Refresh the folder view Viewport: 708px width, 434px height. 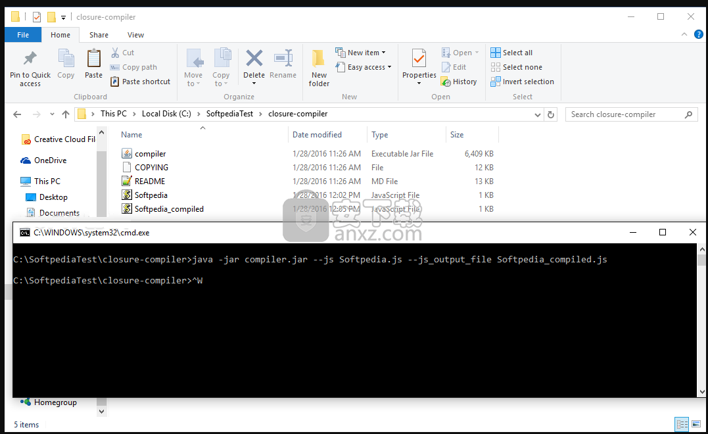tap(551, 114)
